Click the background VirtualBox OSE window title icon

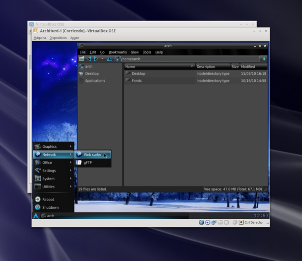click(x=31, y=24)
